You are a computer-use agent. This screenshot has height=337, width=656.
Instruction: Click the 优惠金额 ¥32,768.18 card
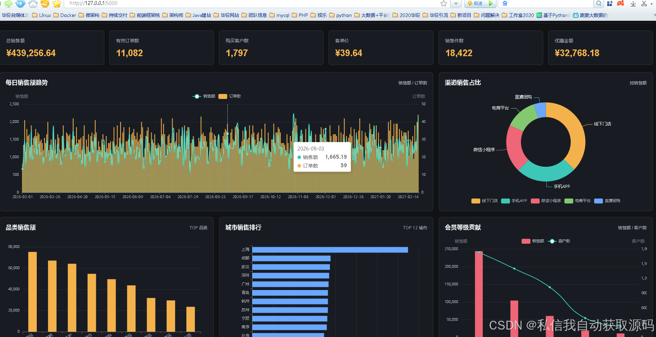pos(600,48)
